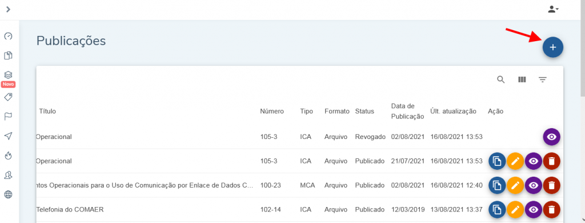585x223 pixels.
Task: Copy the 100-23 MCA publication
Action: coord(498,185)
